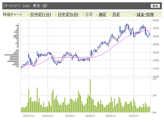Viewport: 164px width, 123px height.
Task: Click the 2014/12 date axis label
Action: click(x=47, y=116)
